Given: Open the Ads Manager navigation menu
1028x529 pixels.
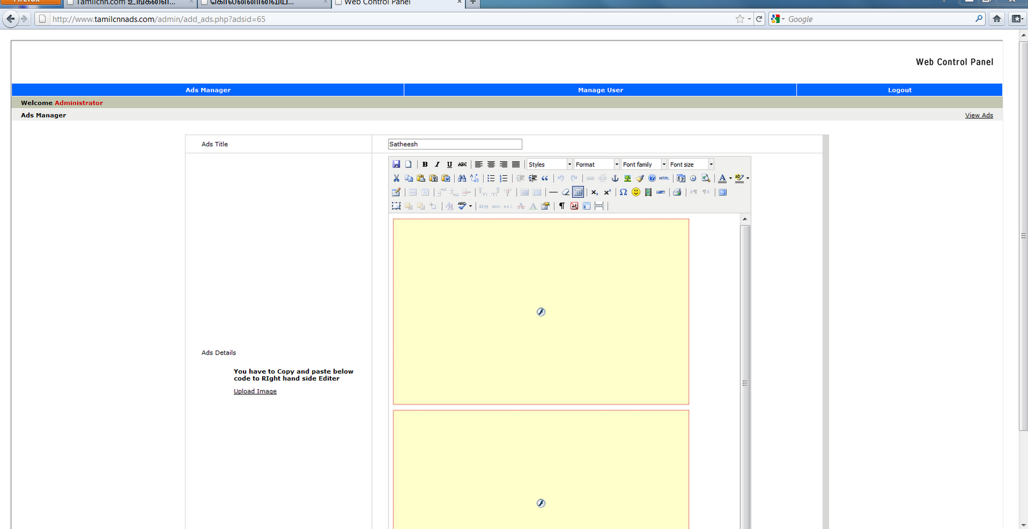Looking at the screenshot, I should tap(208, 90).
